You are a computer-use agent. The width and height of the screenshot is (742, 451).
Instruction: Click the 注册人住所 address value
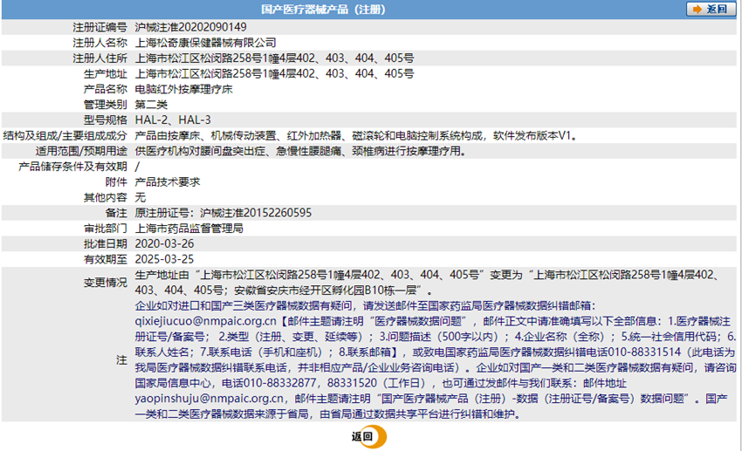[x=274, y=58]
